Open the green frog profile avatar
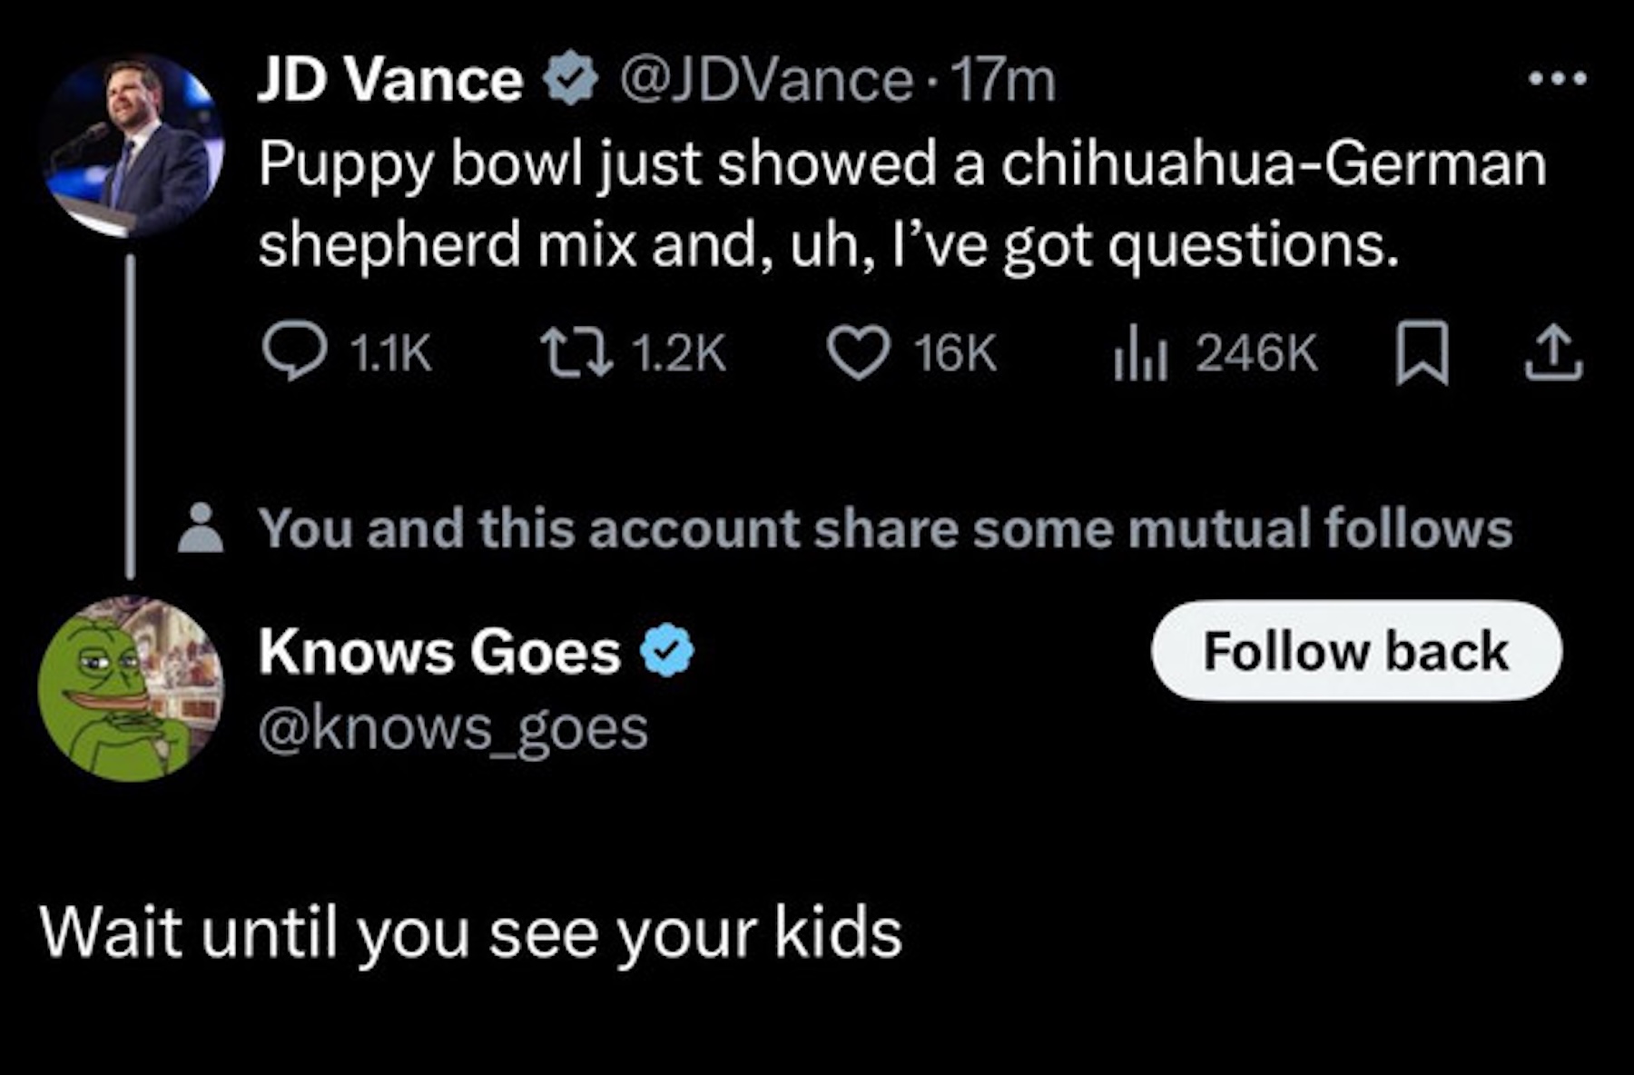This screenshot has width=1634, height=1075. 131,688
